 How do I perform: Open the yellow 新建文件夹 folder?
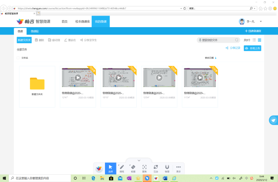point(37,84)
